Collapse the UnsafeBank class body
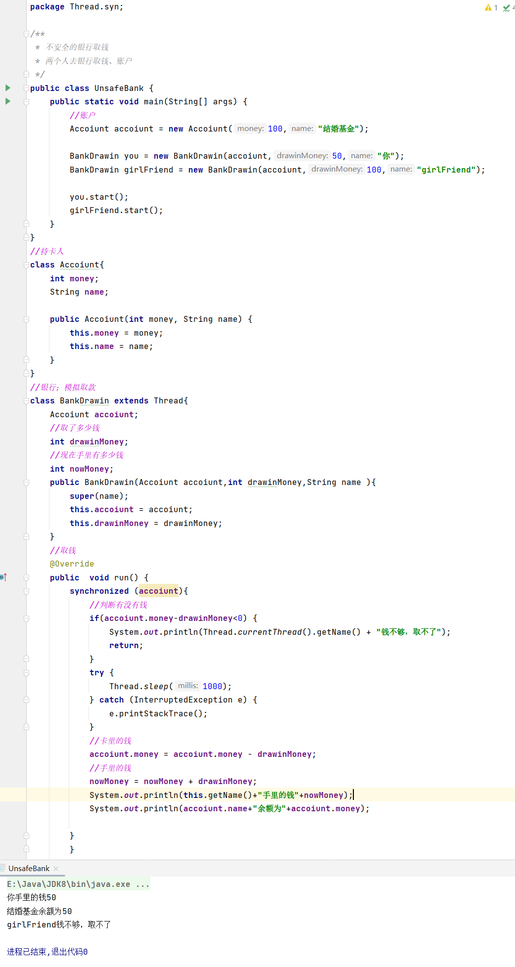This screenshot has height=967, width=515. 26,88
